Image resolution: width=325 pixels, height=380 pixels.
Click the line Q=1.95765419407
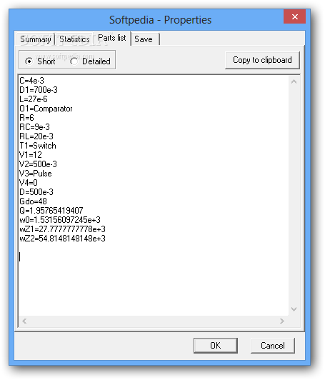pyautogui.click(x=51, y=210)
